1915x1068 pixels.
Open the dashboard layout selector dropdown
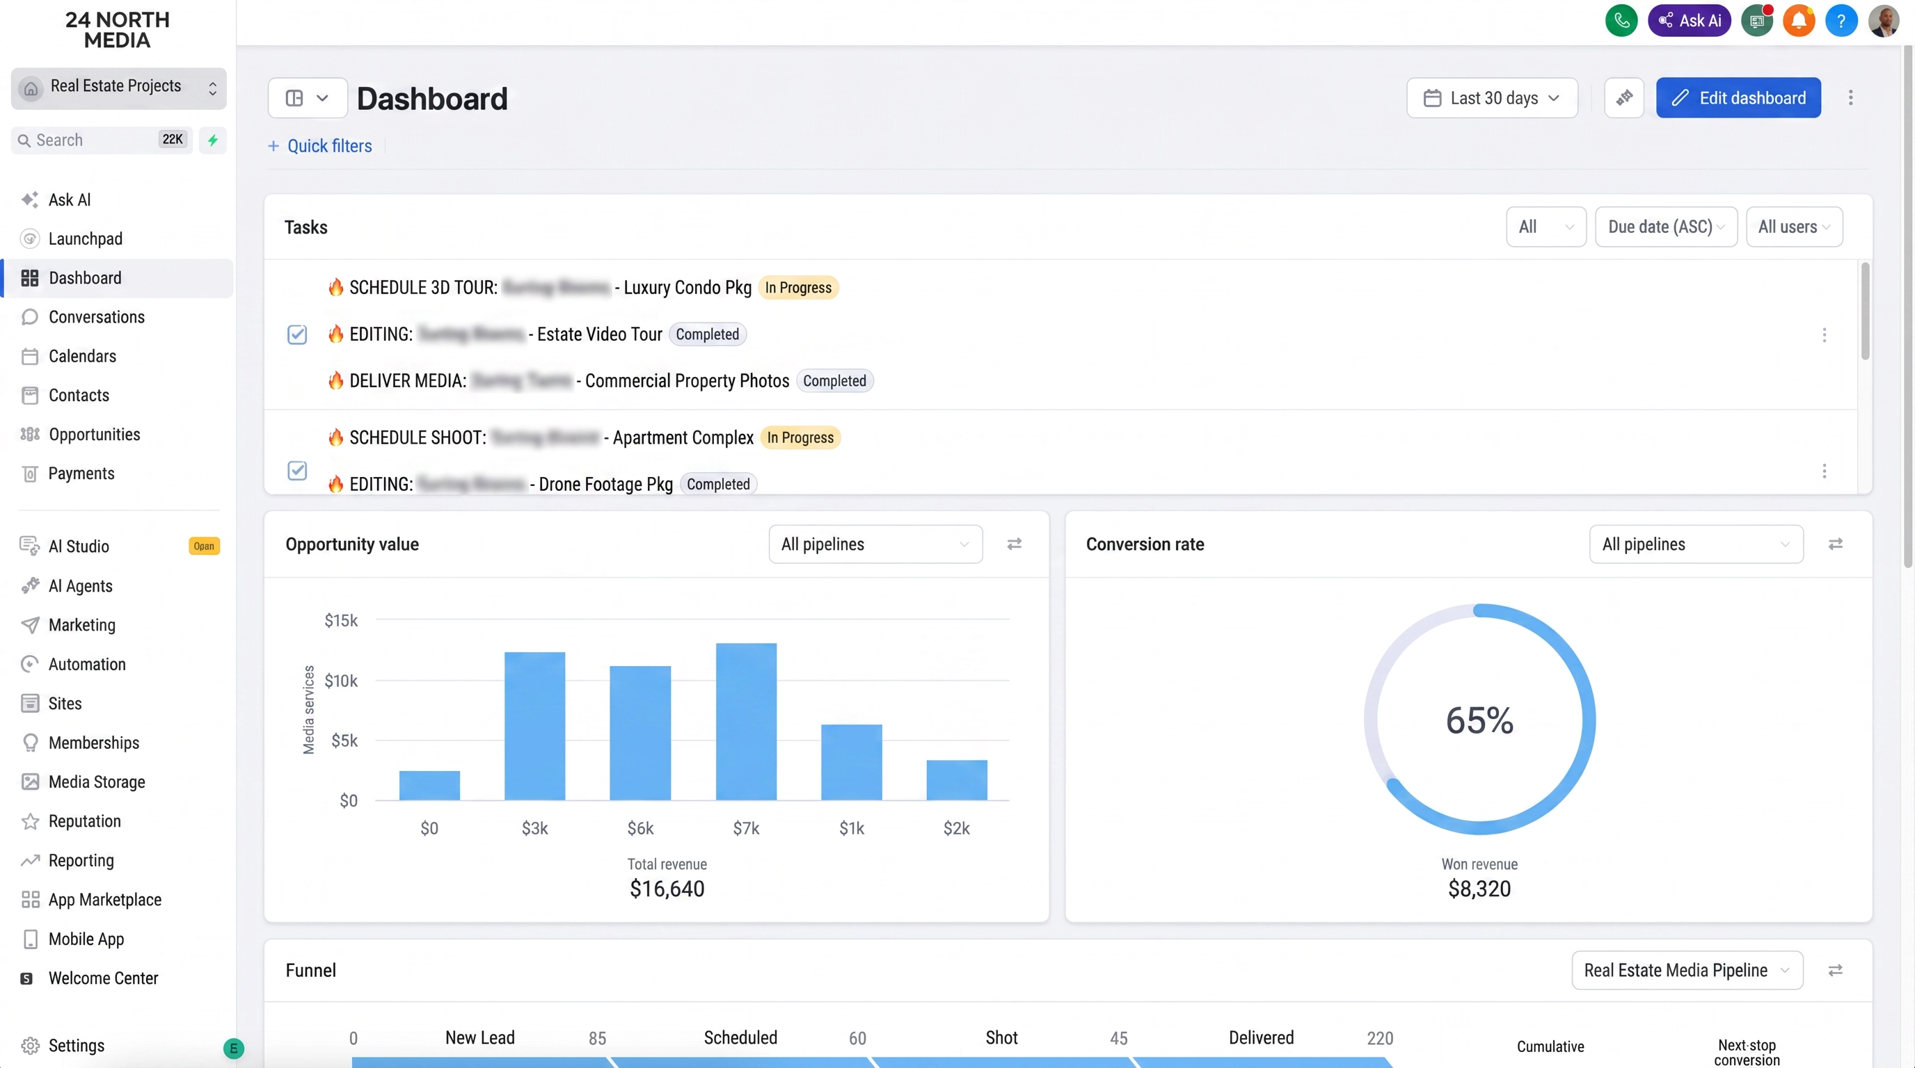coord(308,97)
